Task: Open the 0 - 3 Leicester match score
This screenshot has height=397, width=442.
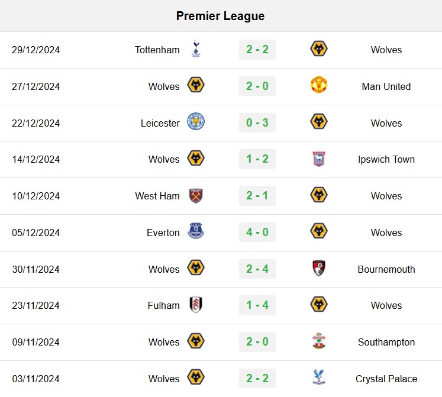Action: (x=257, y=122)
